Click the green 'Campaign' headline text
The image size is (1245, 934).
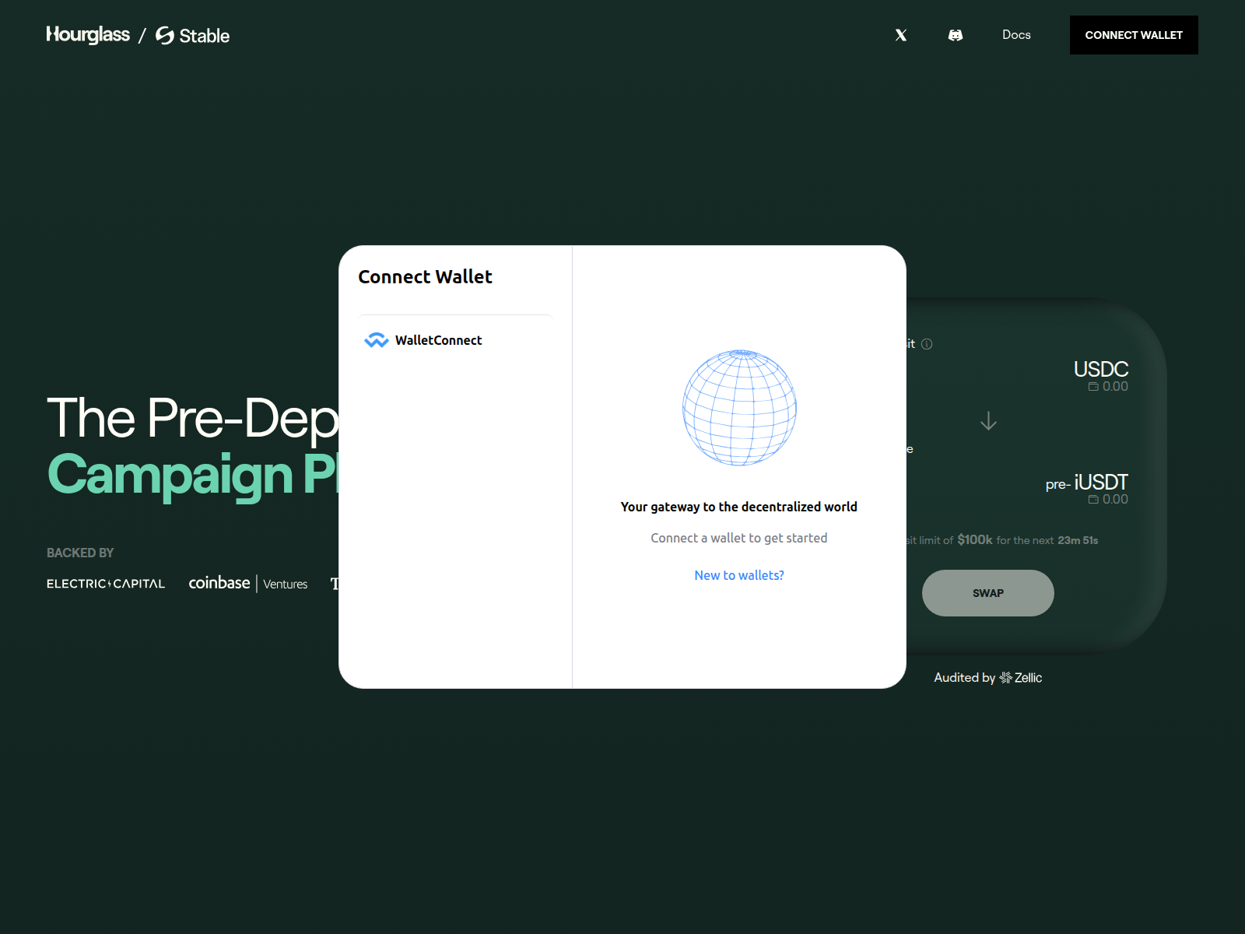[x=170, y=475]
